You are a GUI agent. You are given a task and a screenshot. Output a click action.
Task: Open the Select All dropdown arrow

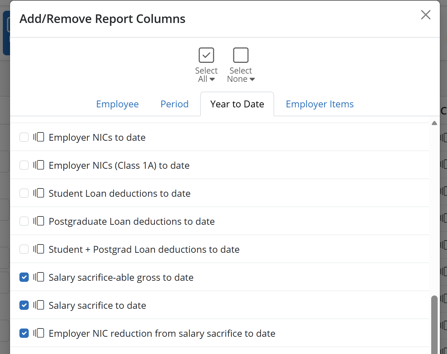[x=212, y=79]
